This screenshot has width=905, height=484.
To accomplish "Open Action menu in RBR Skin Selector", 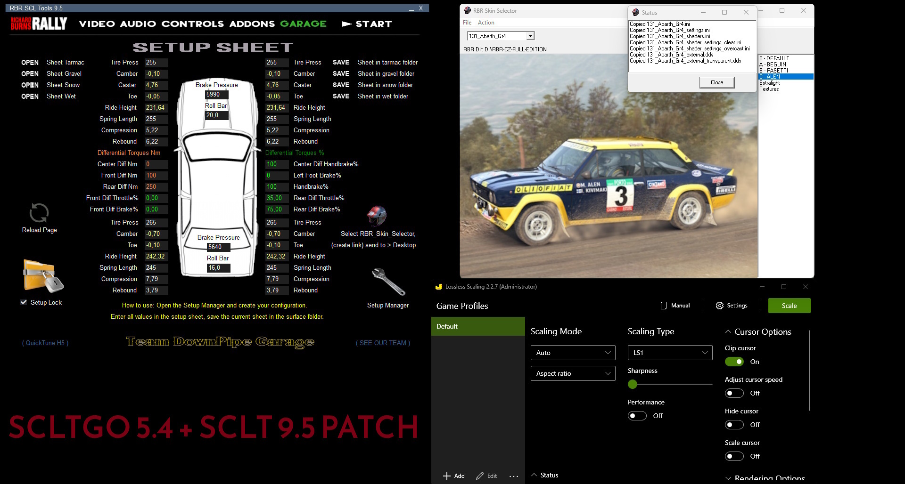I will [486, 23].
